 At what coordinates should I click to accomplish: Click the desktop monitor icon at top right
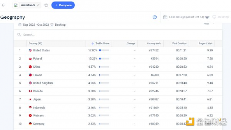[x=214, y=17]
